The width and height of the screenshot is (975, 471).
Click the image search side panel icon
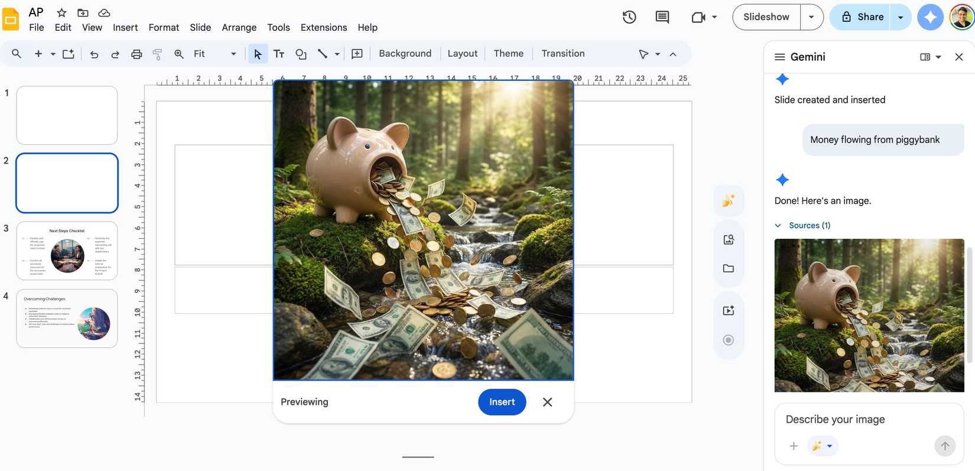point(729,239)
